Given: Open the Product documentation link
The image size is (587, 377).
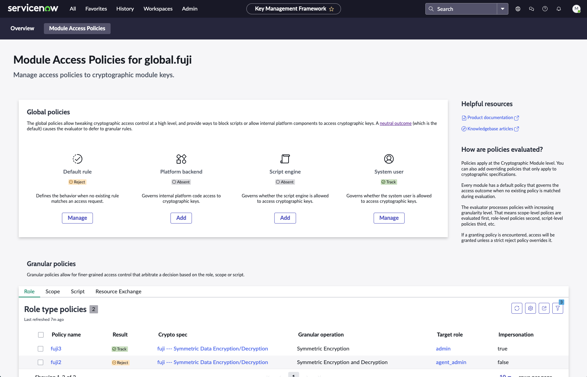Looking at the screenshot, I should coord(490,118).
